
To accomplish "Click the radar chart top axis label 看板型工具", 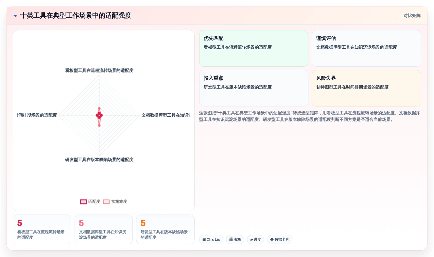I will 99,71.
